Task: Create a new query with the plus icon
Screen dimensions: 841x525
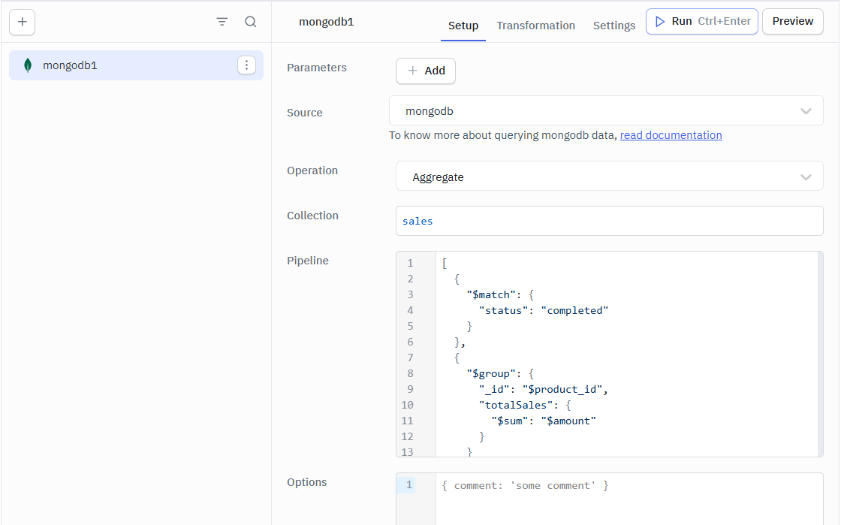Action: (x=22, y=22)
